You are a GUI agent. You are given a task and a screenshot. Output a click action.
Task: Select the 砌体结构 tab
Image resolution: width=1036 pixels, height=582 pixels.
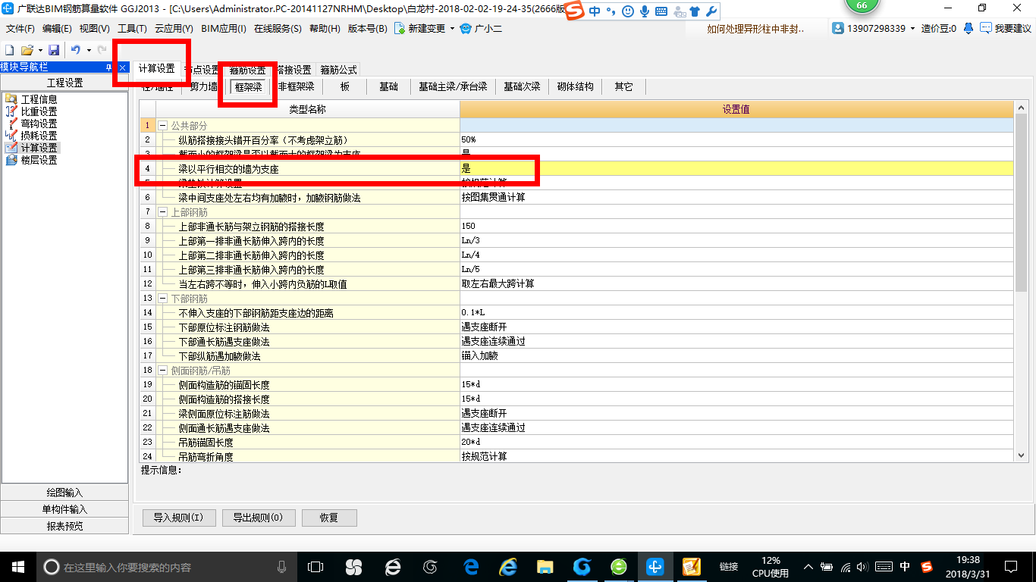(576, 86)
